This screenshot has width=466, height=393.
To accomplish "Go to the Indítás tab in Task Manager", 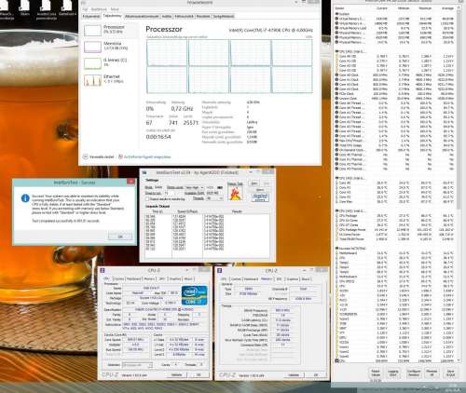I will point(167,16).
